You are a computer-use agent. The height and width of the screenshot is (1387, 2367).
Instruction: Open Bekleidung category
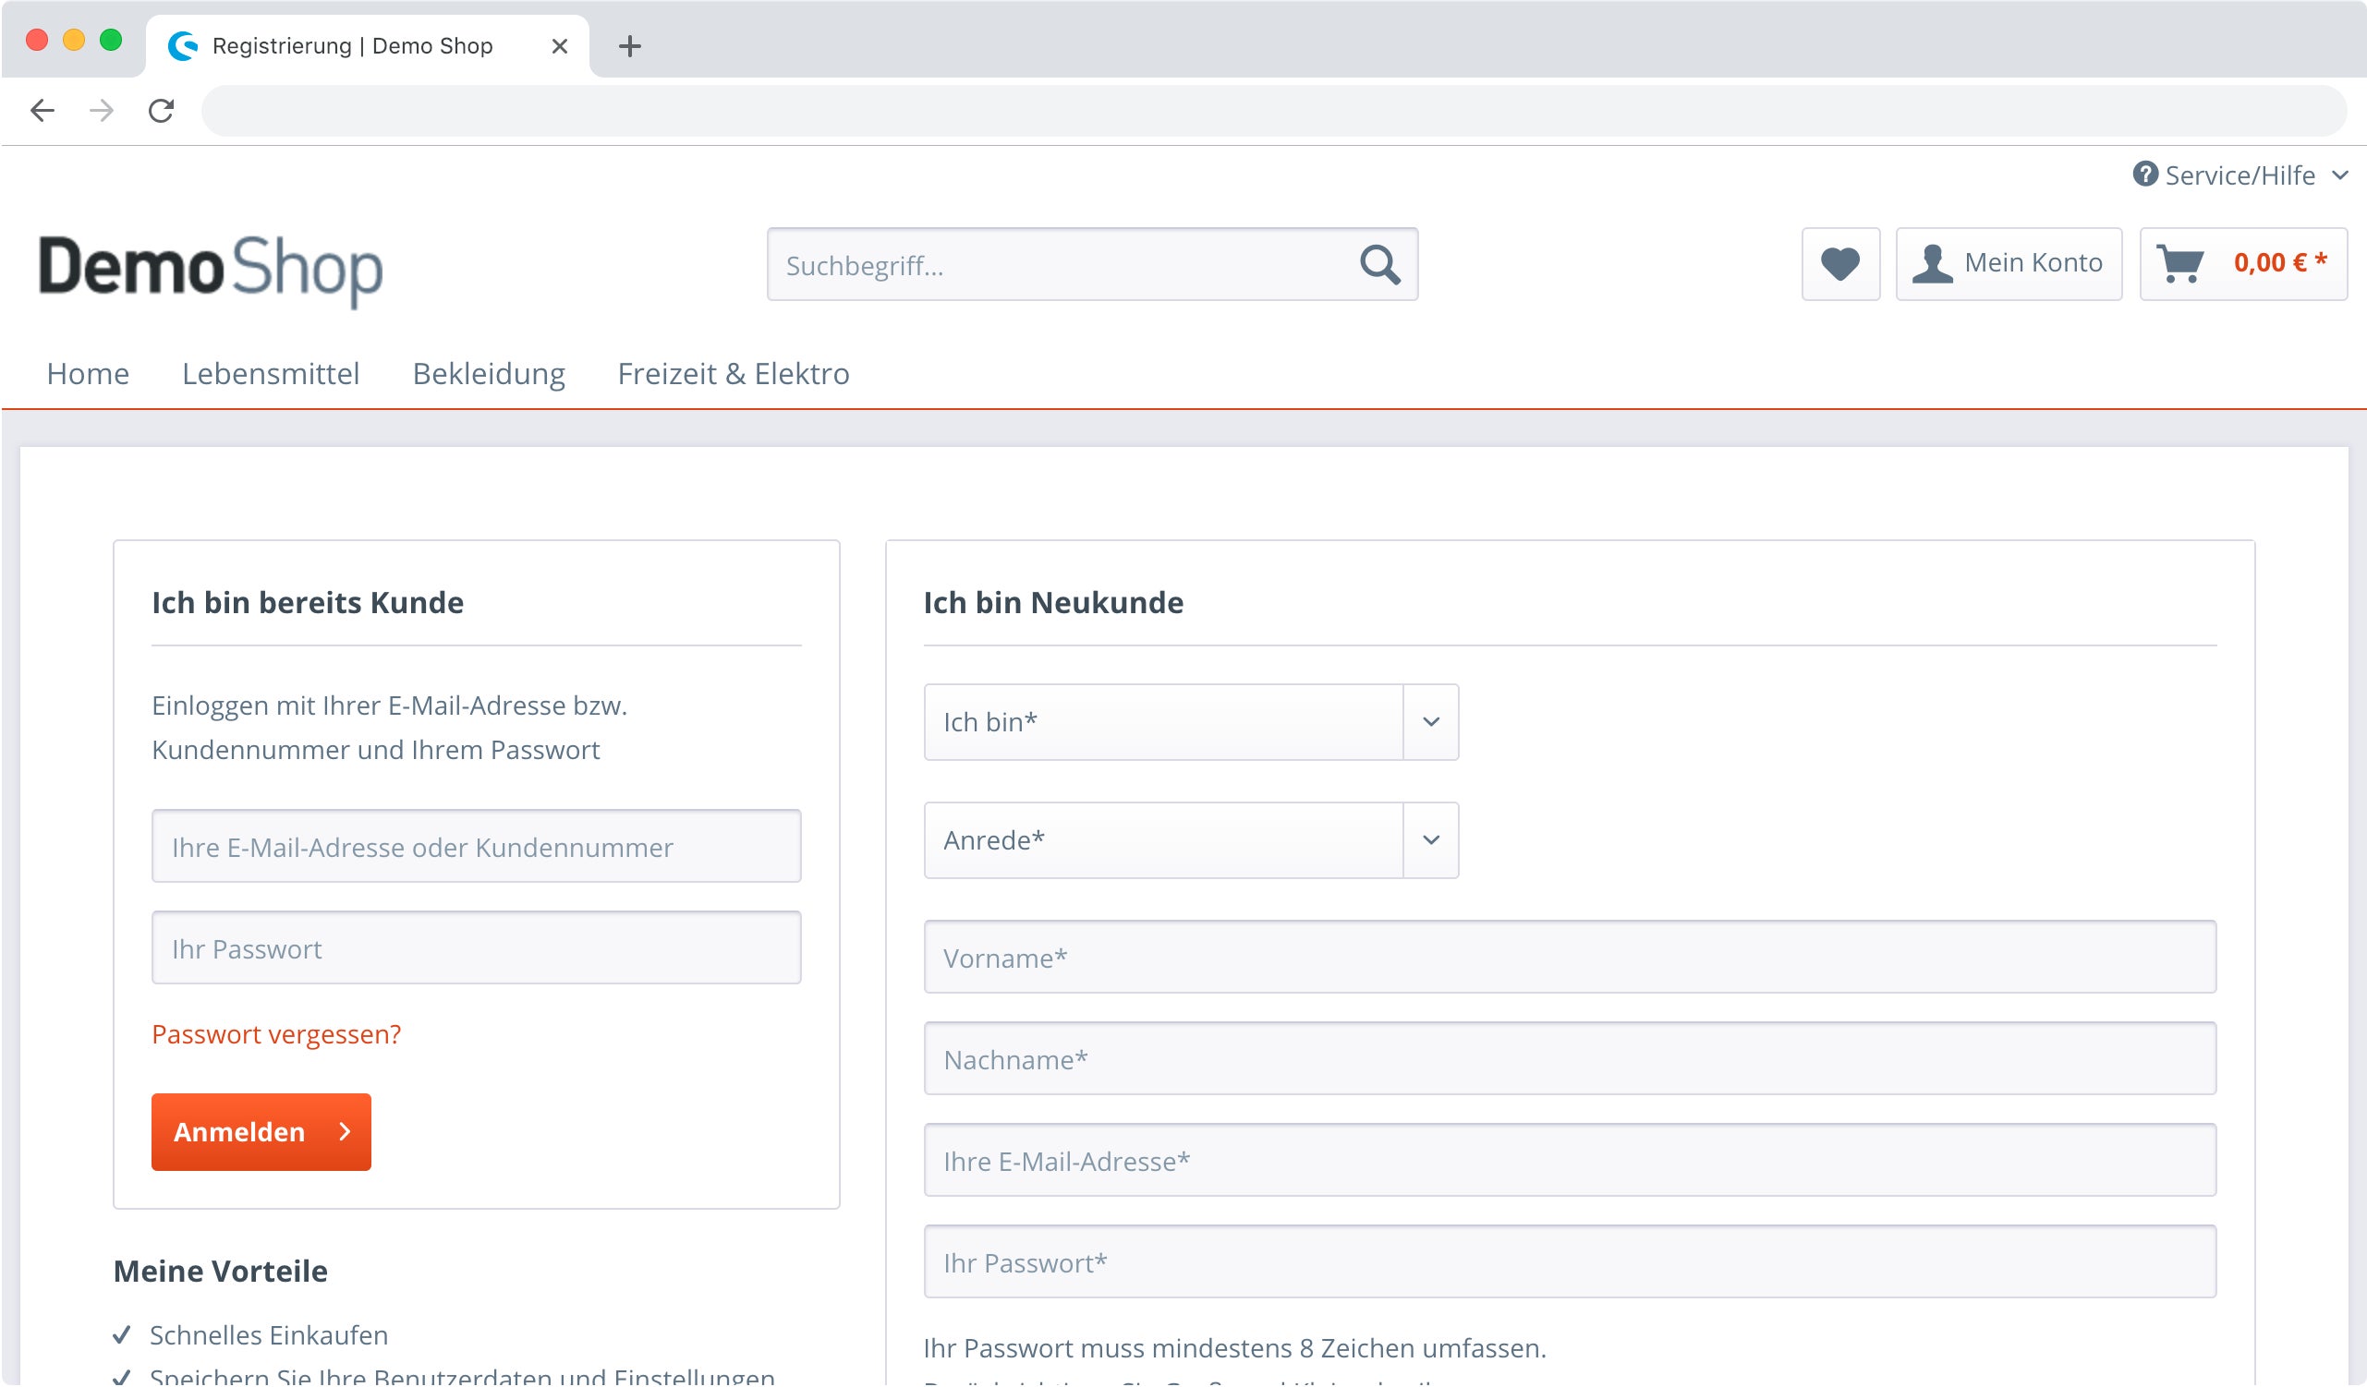pyautogui.click(x=489, y=374)
